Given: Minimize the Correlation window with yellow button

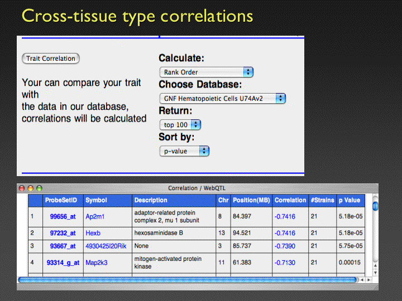Looking at the screenshot, I should (x=31, y=188).
